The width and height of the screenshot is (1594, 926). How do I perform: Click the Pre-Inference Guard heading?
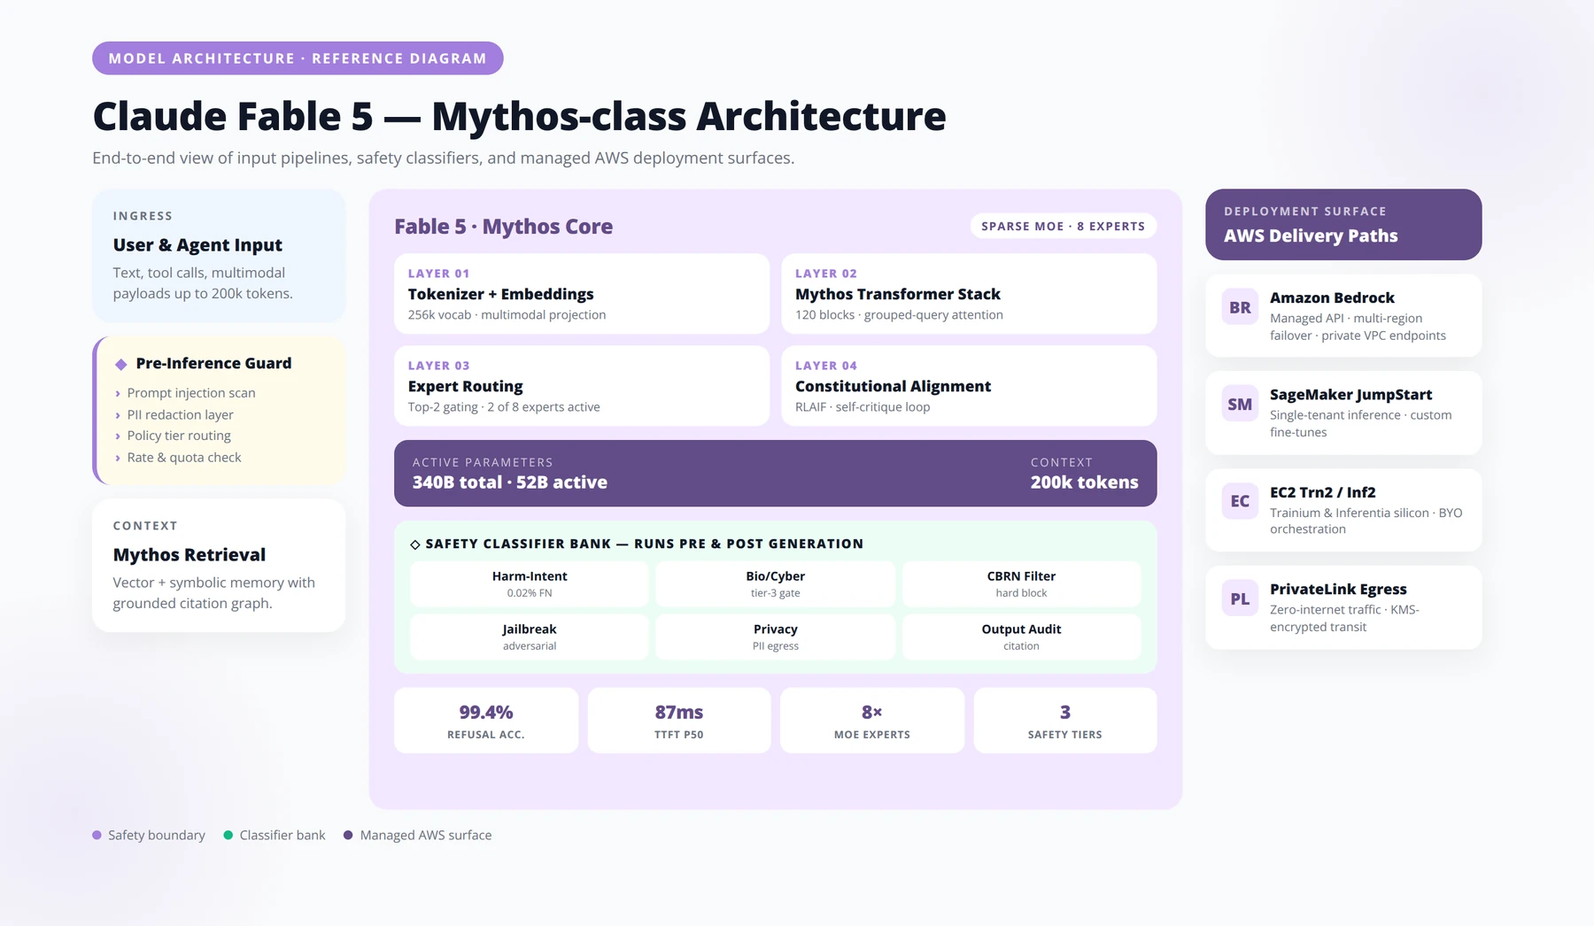click(x=213, y=364)
